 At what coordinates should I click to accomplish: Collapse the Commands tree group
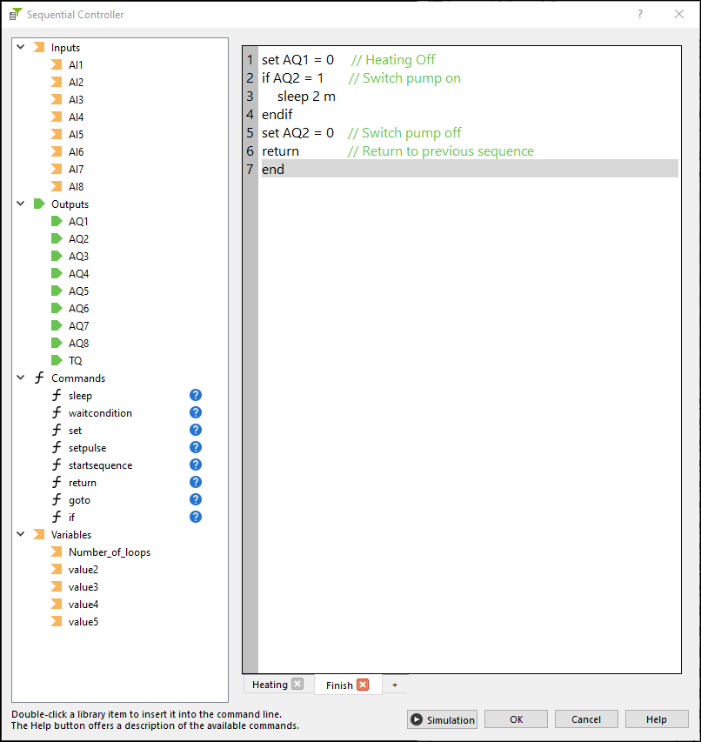pos(20,378)
